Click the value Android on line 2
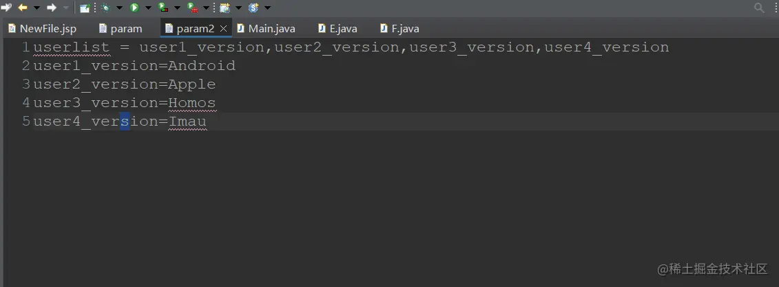 point(202,66)
